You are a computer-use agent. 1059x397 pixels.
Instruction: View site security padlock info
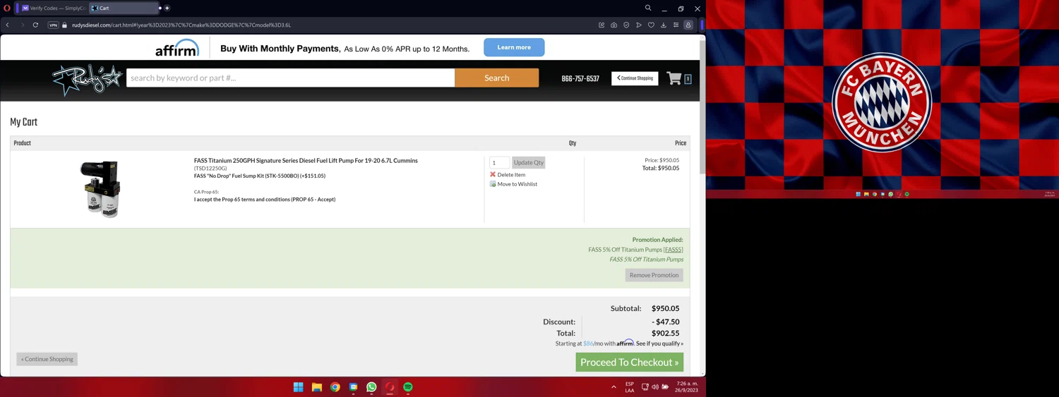click(x=65, y=25)
